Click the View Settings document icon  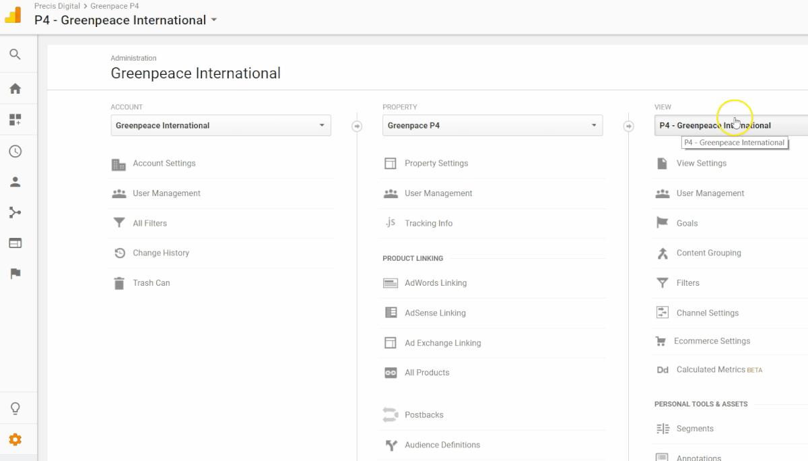tap(663, 164)
